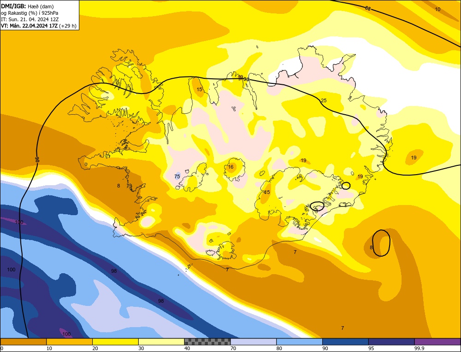Click the checkered 40–70% legend segment
Screen dimensions: 461x352
pos(207,342)
